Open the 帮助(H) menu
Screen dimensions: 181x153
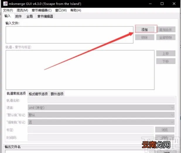(x=76, y=10)
